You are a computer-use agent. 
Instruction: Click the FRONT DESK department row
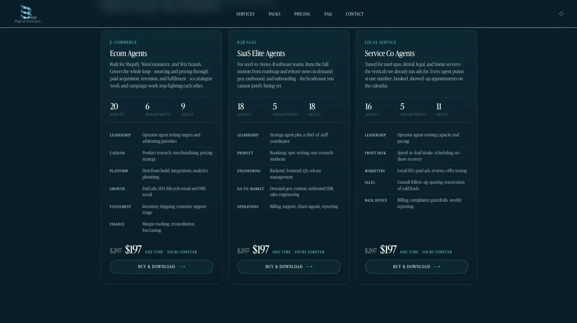pyautogui.click(x=416, y=156)
